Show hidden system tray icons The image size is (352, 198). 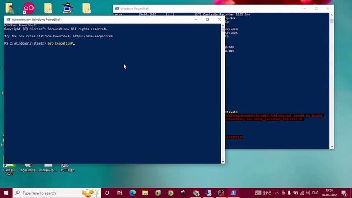pos(277,193)
